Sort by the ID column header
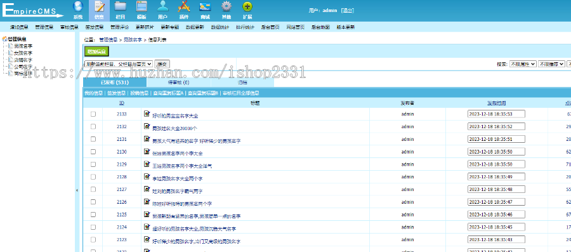 [122, 103]
